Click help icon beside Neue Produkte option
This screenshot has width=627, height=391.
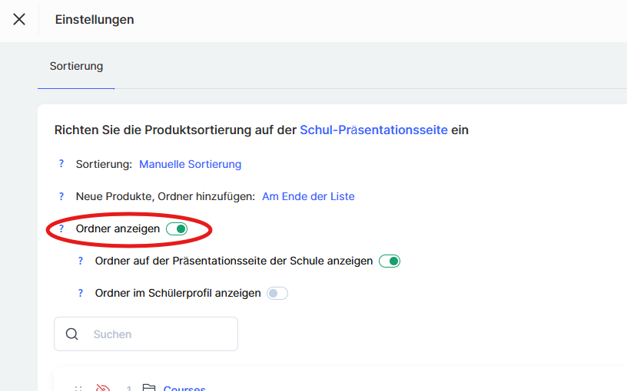(61, 196)
